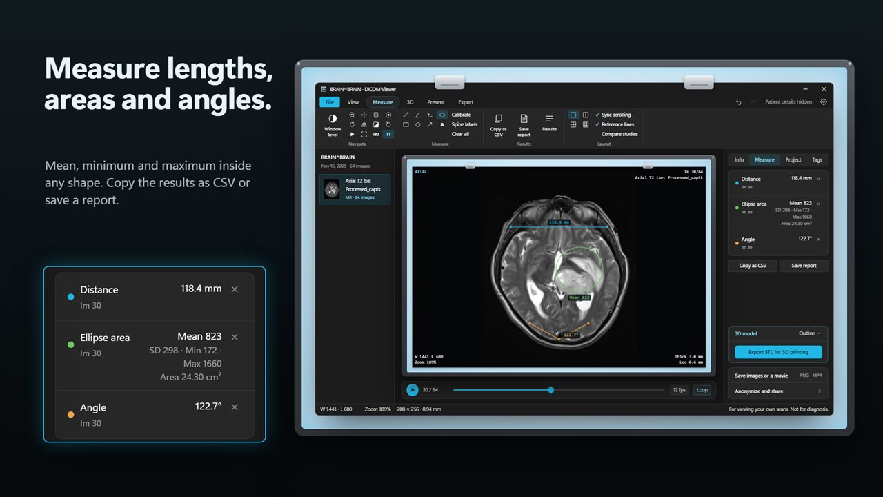883x497 pixels.
Task: Click the zoom magnifier tool in the ribbon
Action: tap(352, 115)
